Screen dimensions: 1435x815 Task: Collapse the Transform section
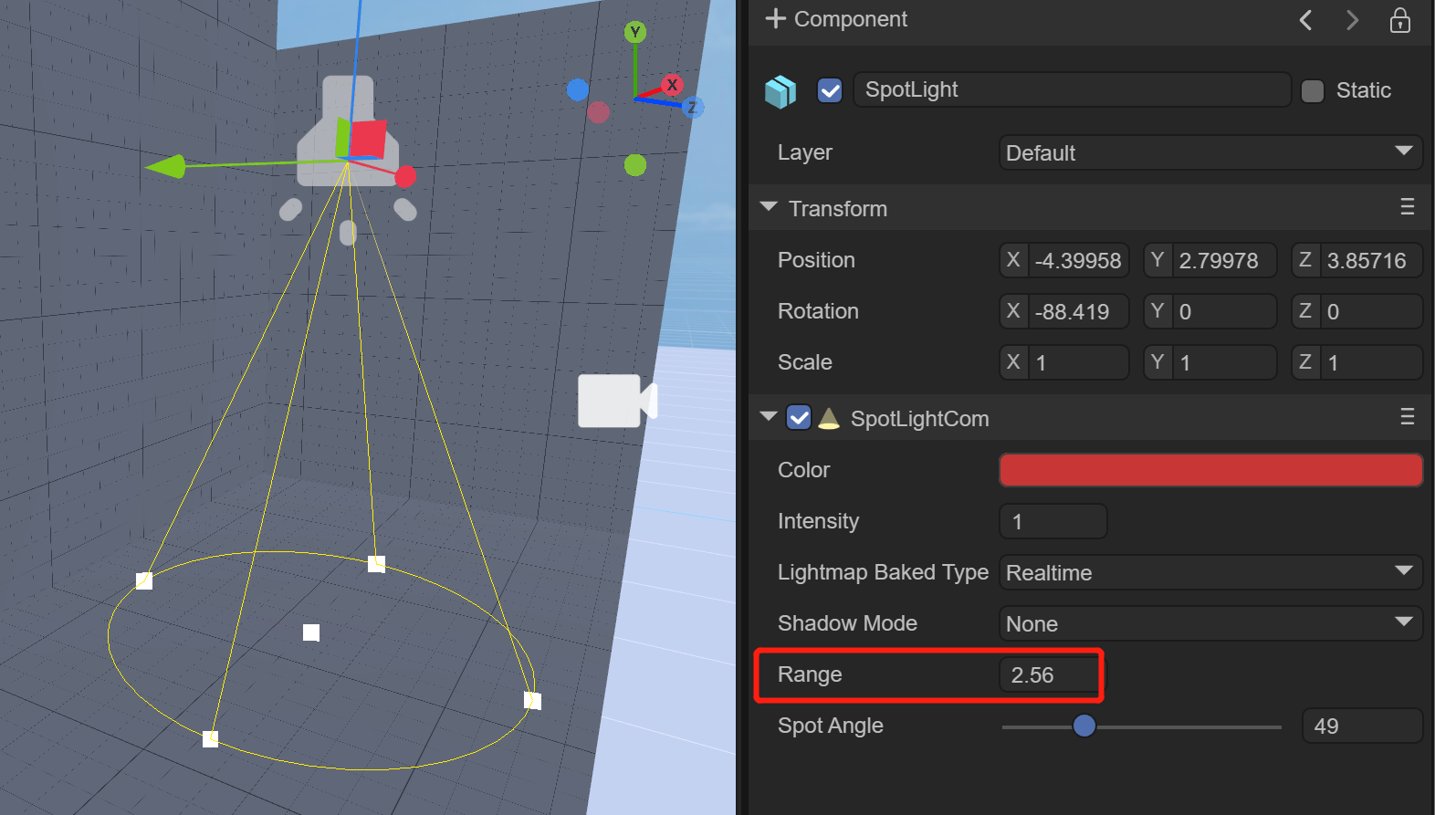coord(769,208)
